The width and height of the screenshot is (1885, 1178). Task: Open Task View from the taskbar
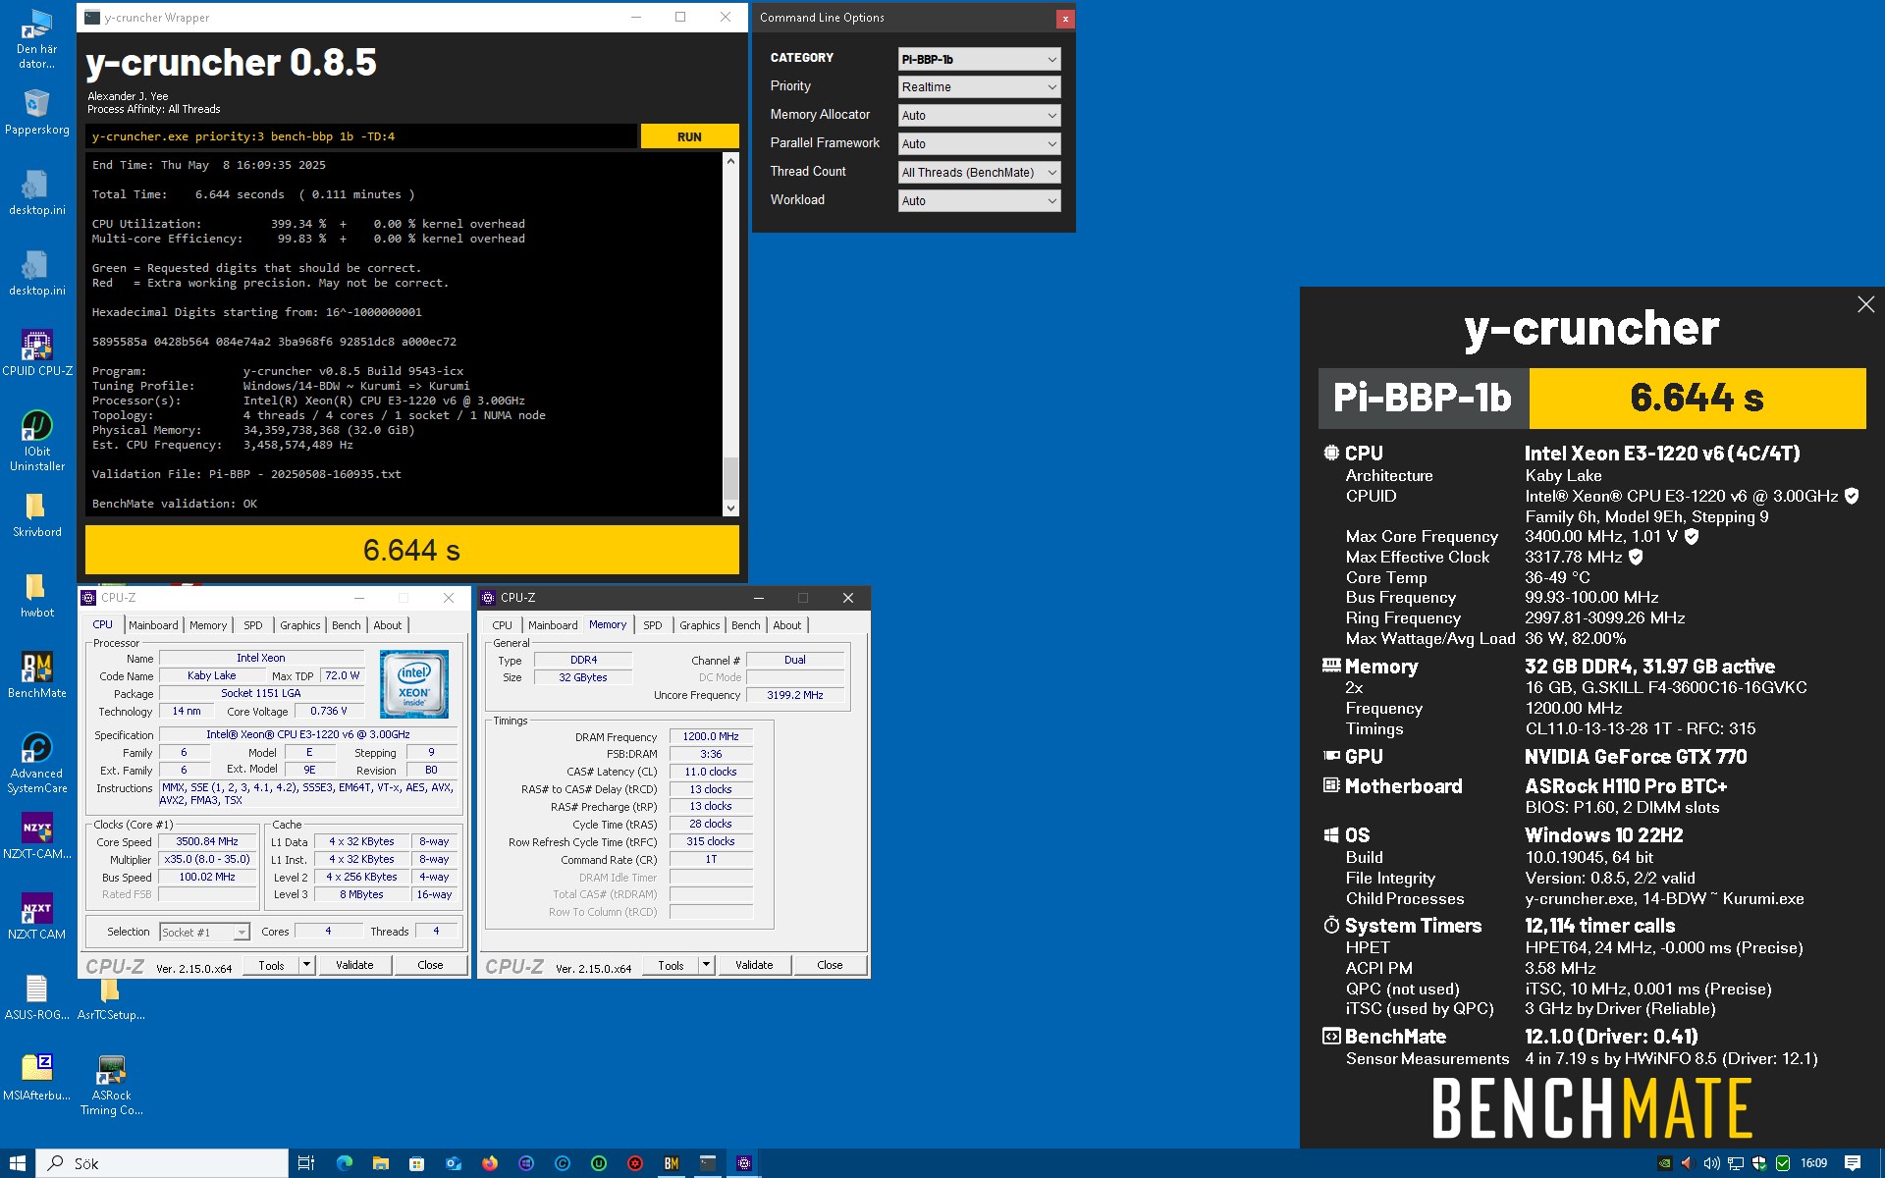tap(306, 1163)
